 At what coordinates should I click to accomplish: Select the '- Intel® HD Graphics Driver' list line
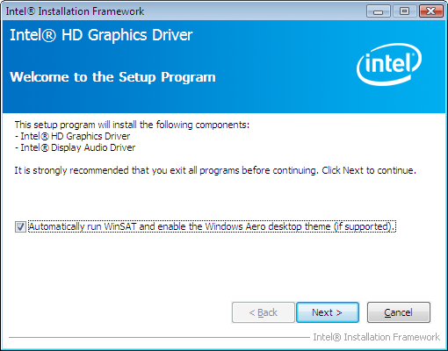click(72, 136)
